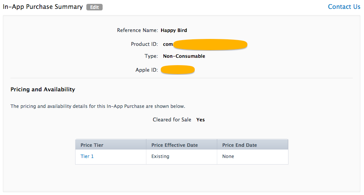Click the Edit button beside the summary title
The width and height of the screenshot is (364, 195).
coord(94,7)
